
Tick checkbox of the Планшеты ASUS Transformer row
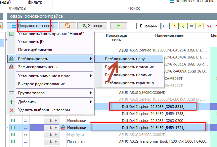tap(13, 142)
